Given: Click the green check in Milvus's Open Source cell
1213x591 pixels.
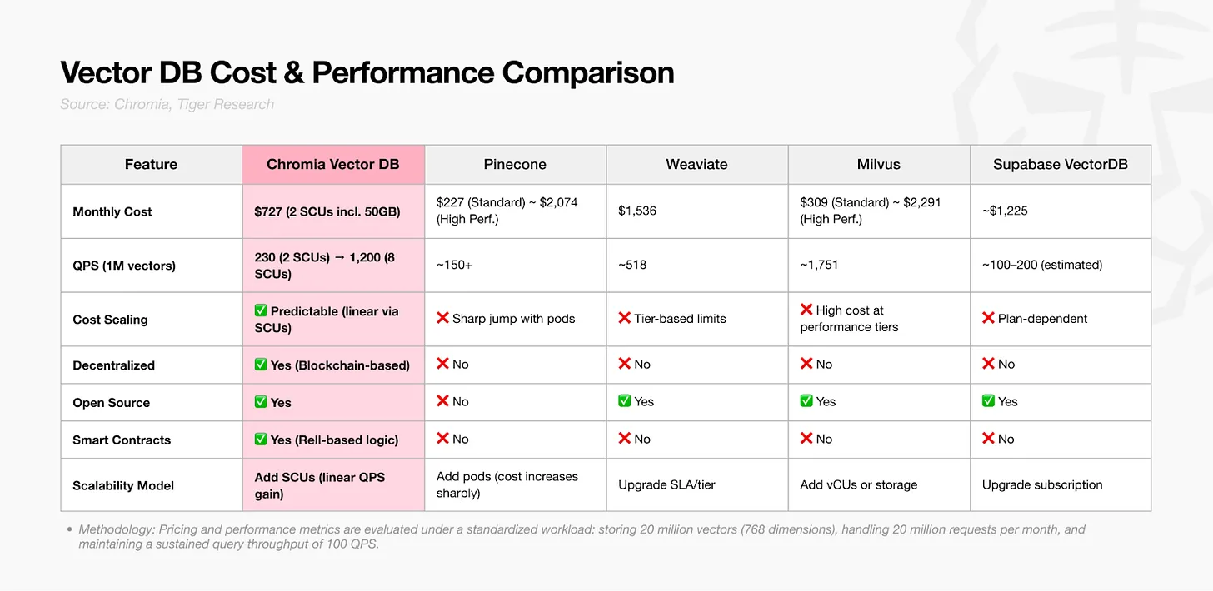Looking at the screenshot, I should click(x=806, y=401).
